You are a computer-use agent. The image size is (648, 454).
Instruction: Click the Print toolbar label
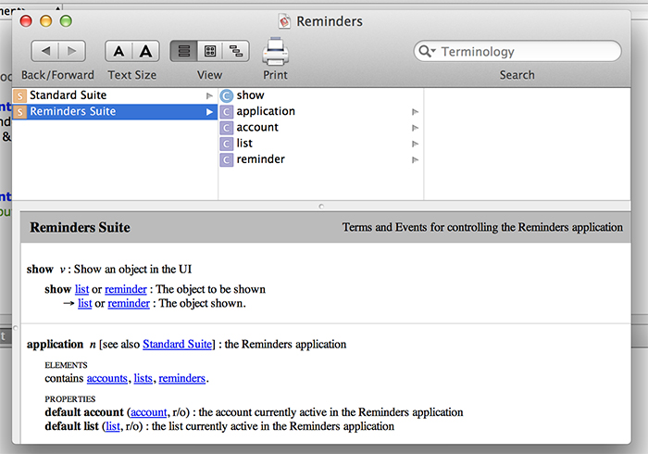coord(275,75)
